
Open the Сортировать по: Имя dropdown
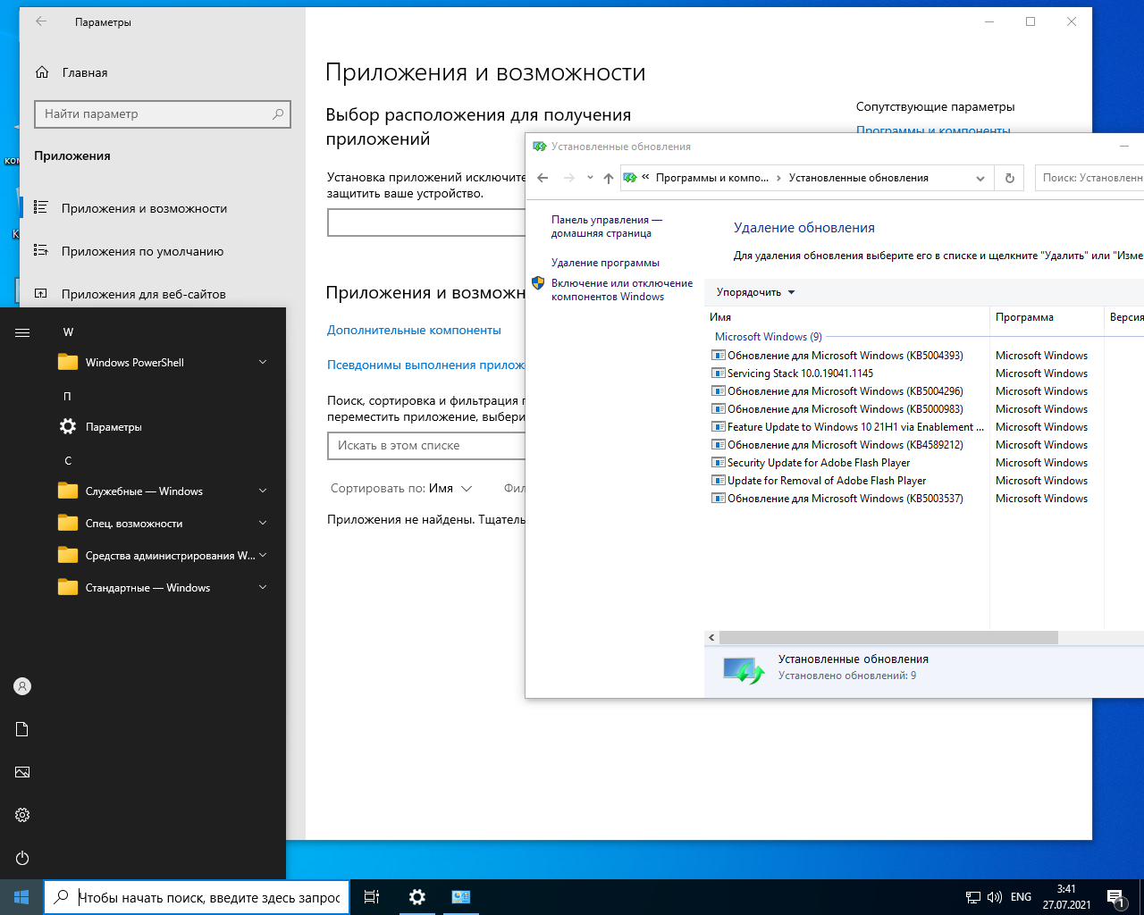click(401, 489)
